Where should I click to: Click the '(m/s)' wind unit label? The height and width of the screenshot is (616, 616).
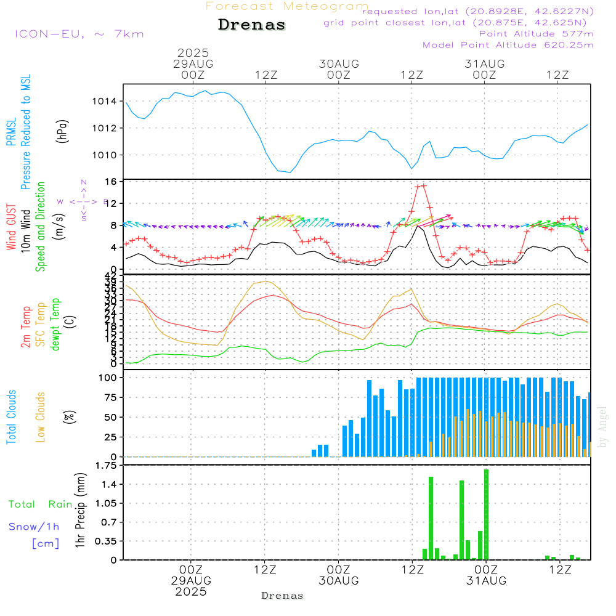coord(59,227)
